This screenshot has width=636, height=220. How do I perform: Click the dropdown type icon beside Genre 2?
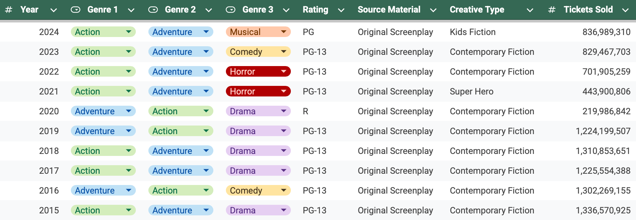153,10
